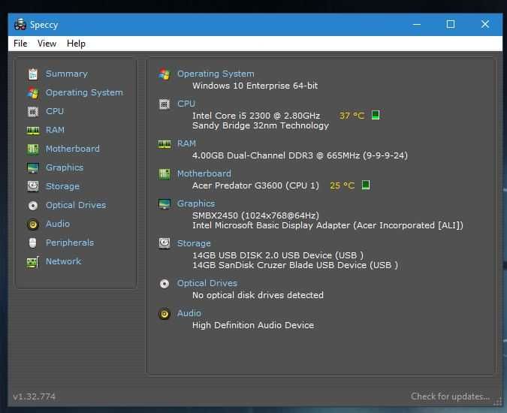Click the Operating System Windows flag sidebar icon
The height and width of the screenshot is (413, 507).
(x=32, y=93)
